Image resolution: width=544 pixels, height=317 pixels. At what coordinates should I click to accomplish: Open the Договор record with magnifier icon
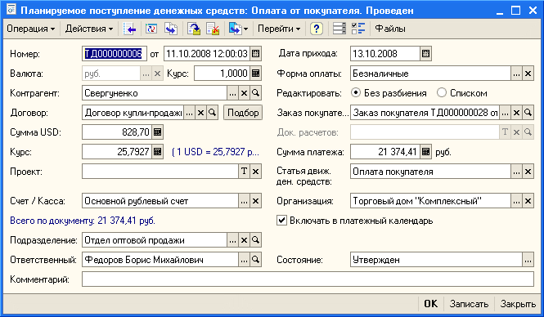coord(213,113)
